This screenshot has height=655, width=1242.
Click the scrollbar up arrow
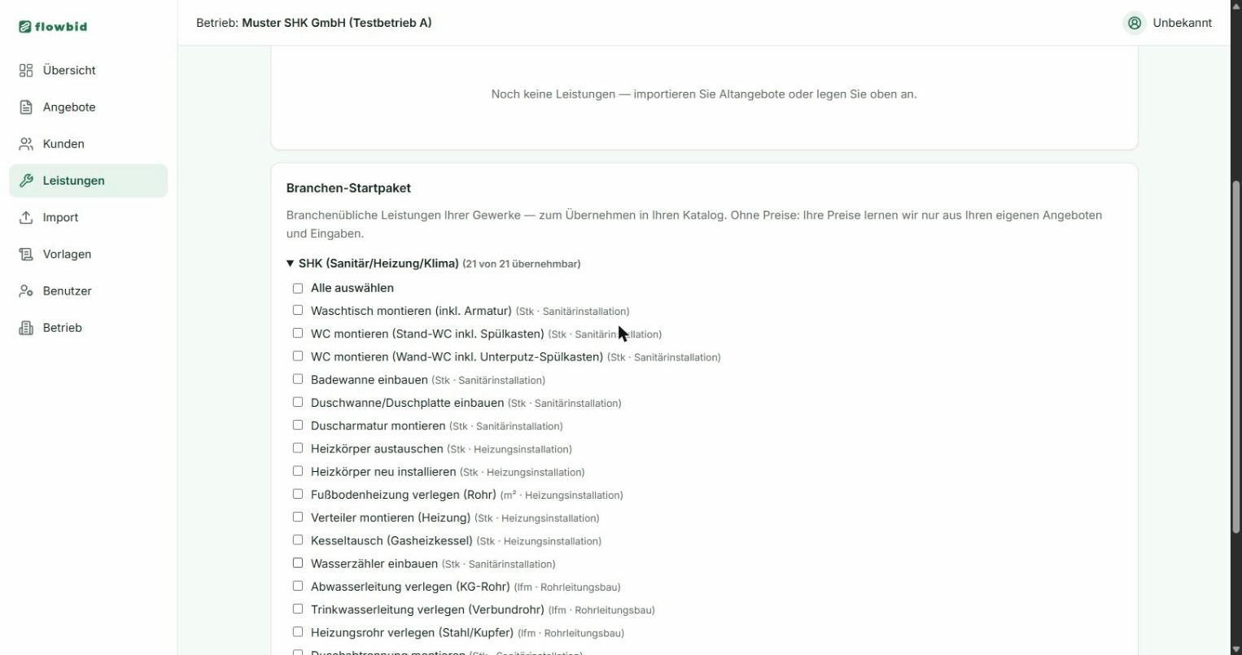click(1235, 6)
